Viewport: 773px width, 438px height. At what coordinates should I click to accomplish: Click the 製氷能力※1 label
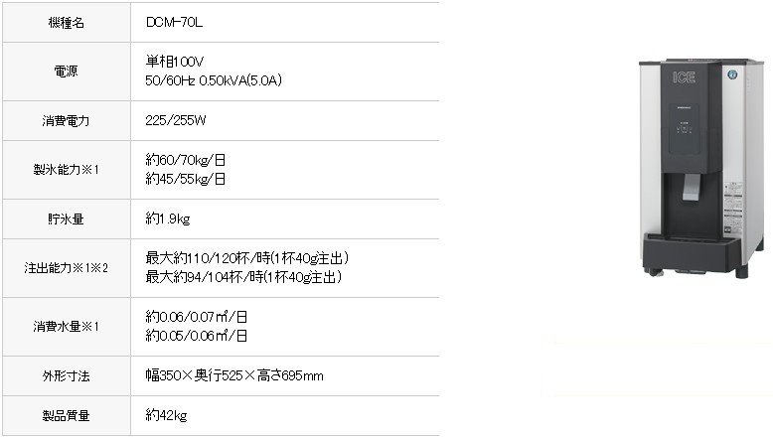tap(66, 170)
